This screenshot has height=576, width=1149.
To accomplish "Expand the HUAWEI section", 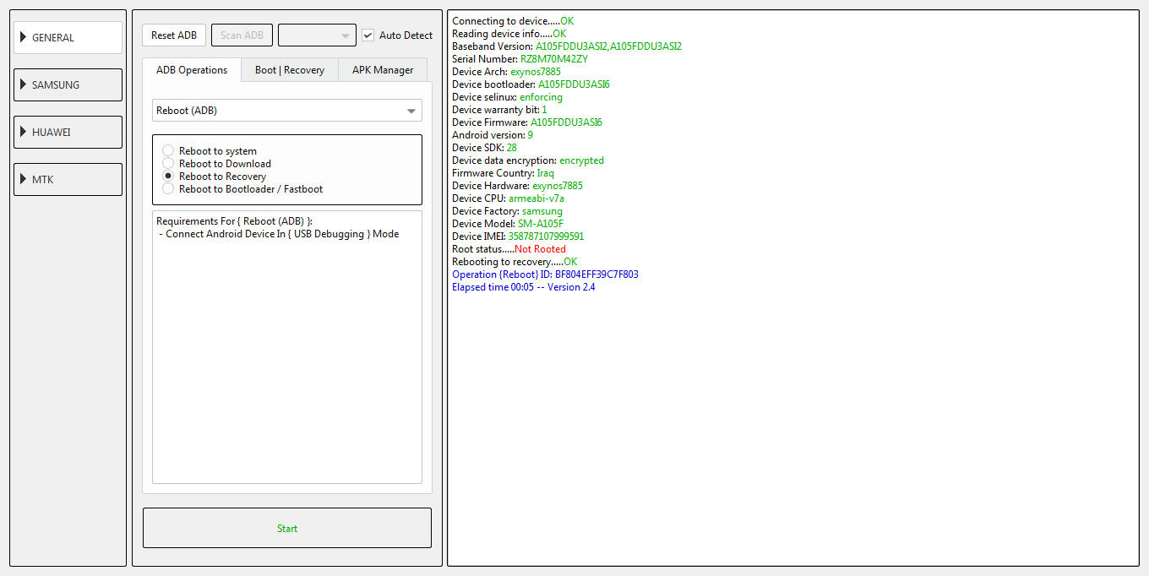I will pos(68,132).
